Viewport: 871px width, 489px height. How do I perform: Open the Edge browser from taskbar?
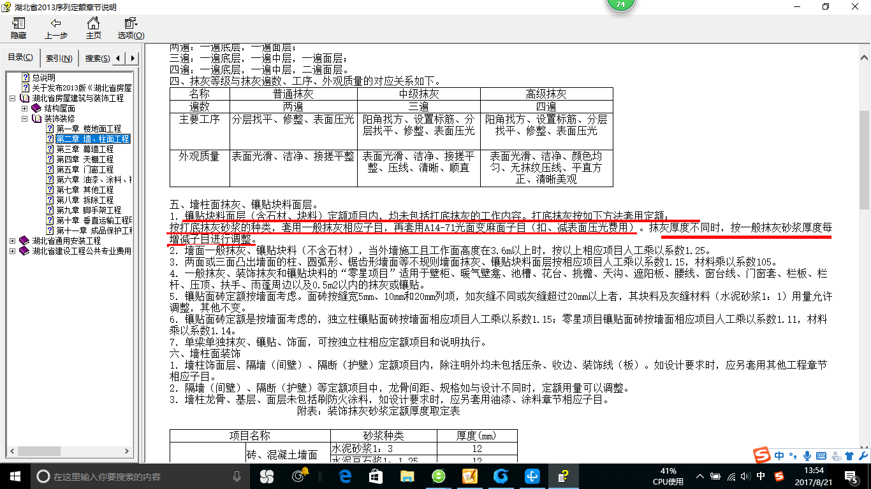click(345, 476)
